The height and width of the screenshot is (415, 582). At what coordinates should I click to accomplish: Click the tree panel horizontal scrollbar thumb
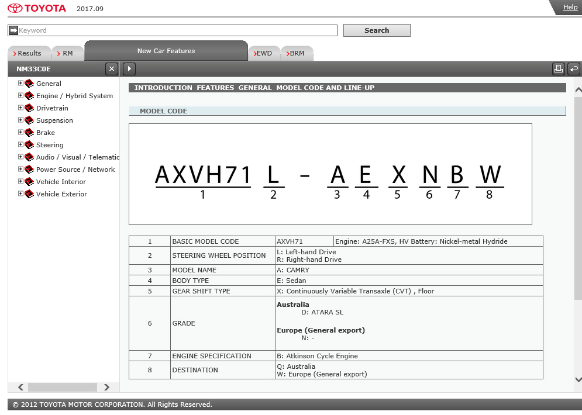click(x=63, y=387)
